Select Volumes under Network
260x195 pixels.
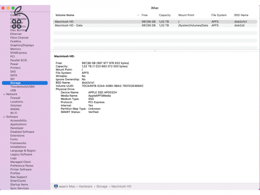(x=16, y=106)
